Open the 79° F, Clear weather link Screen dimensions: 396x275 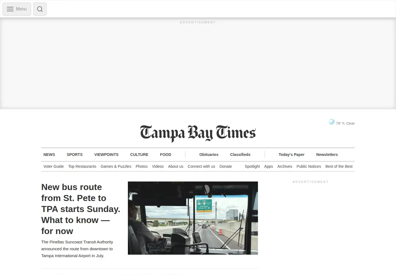pos(345,123)
